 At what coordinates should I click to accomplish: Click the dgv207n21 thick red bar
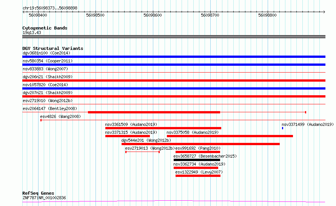pos(174,96)
